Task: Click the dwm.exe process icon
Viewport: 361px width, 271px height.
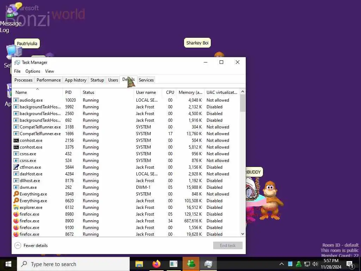Action: 16,187
